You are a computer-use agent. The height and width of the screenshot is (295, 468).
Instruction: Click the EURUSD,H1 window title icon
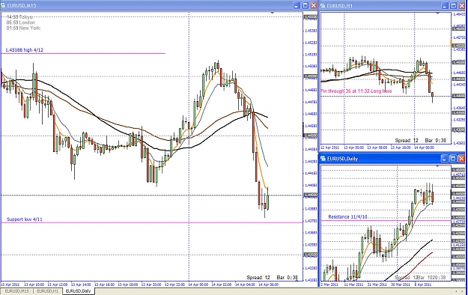click(323, 6)
